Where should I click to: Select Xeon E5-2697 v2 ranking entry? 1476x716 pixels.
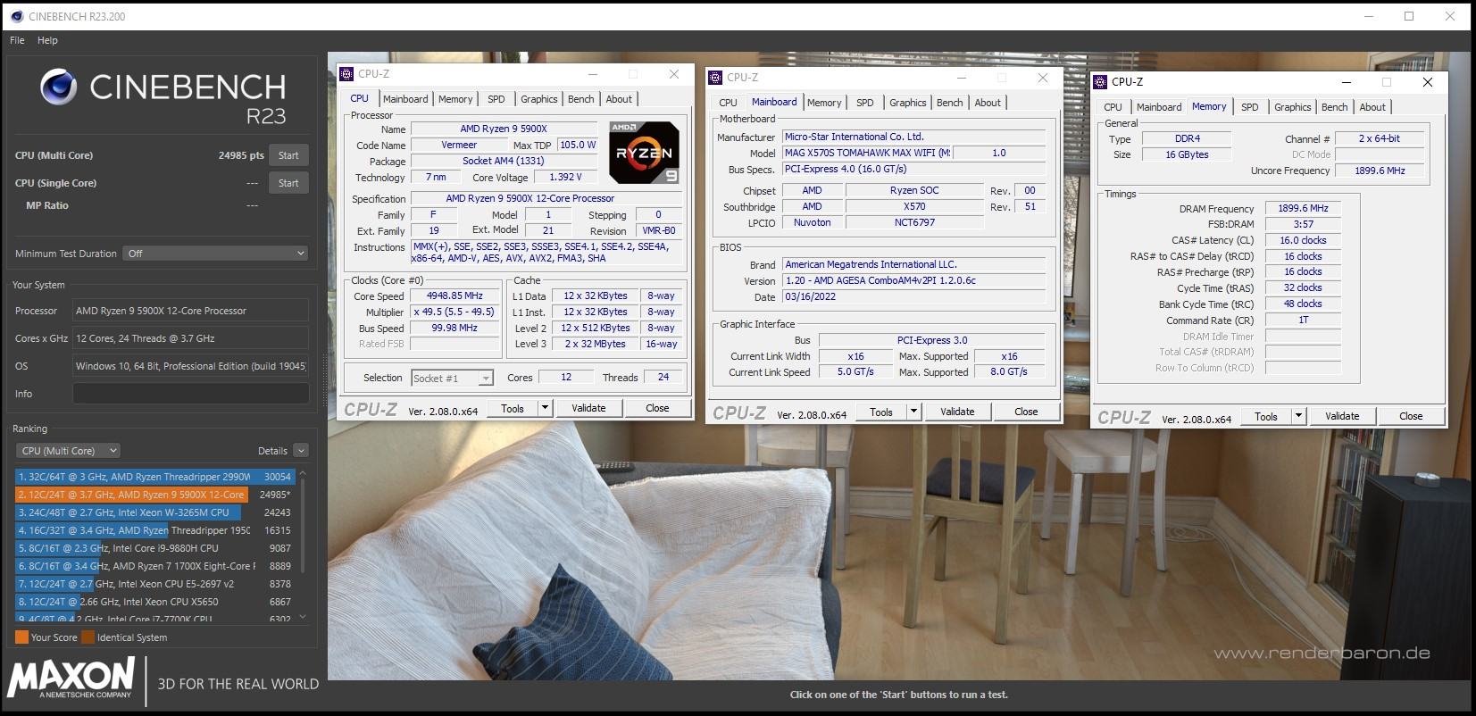[154, 584]
